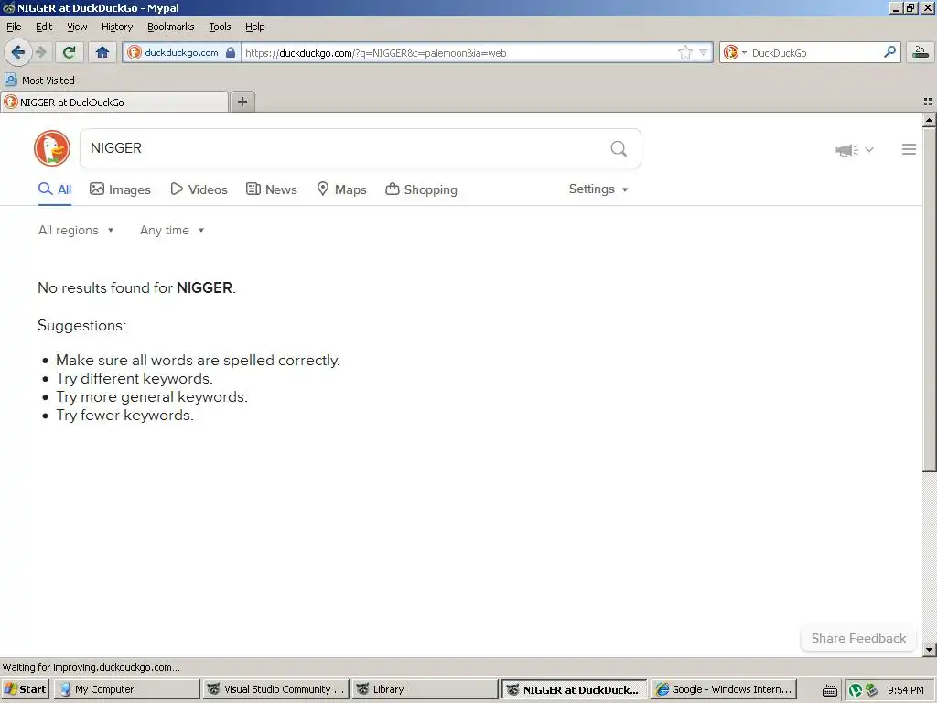The height and width of the screenshot is (703, 937).
Task: Click the open DuckDuckGo browser tab
Action: pyautogui.click(x=114, y=103)
